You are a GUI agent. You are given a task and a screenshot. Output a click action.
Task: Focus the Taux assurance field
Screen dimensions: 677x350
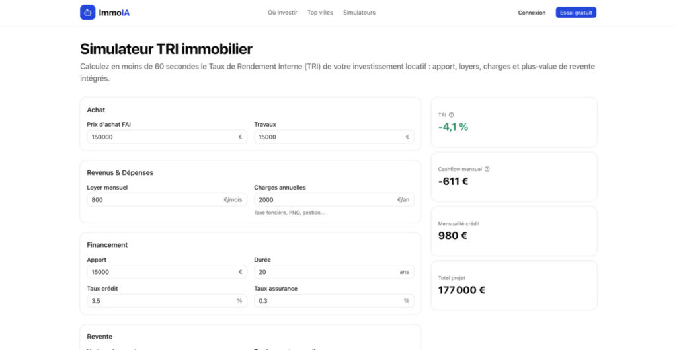point(334,301)
